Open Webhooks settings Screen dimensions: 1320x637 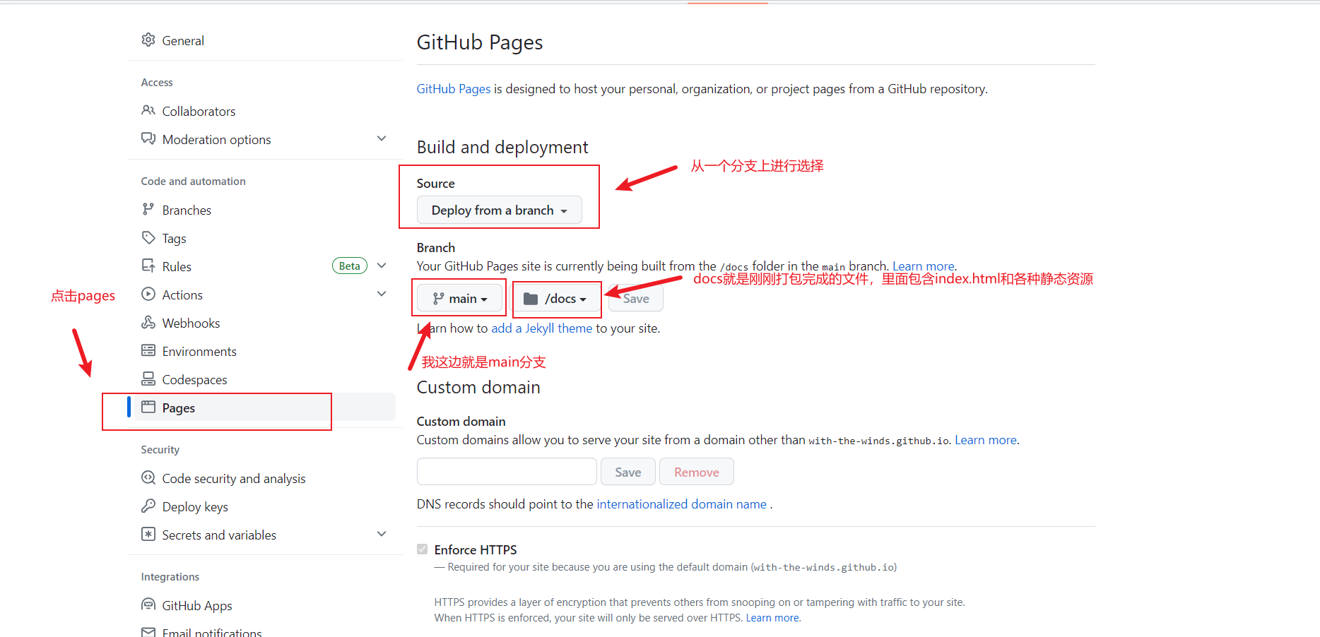[191, 323]
